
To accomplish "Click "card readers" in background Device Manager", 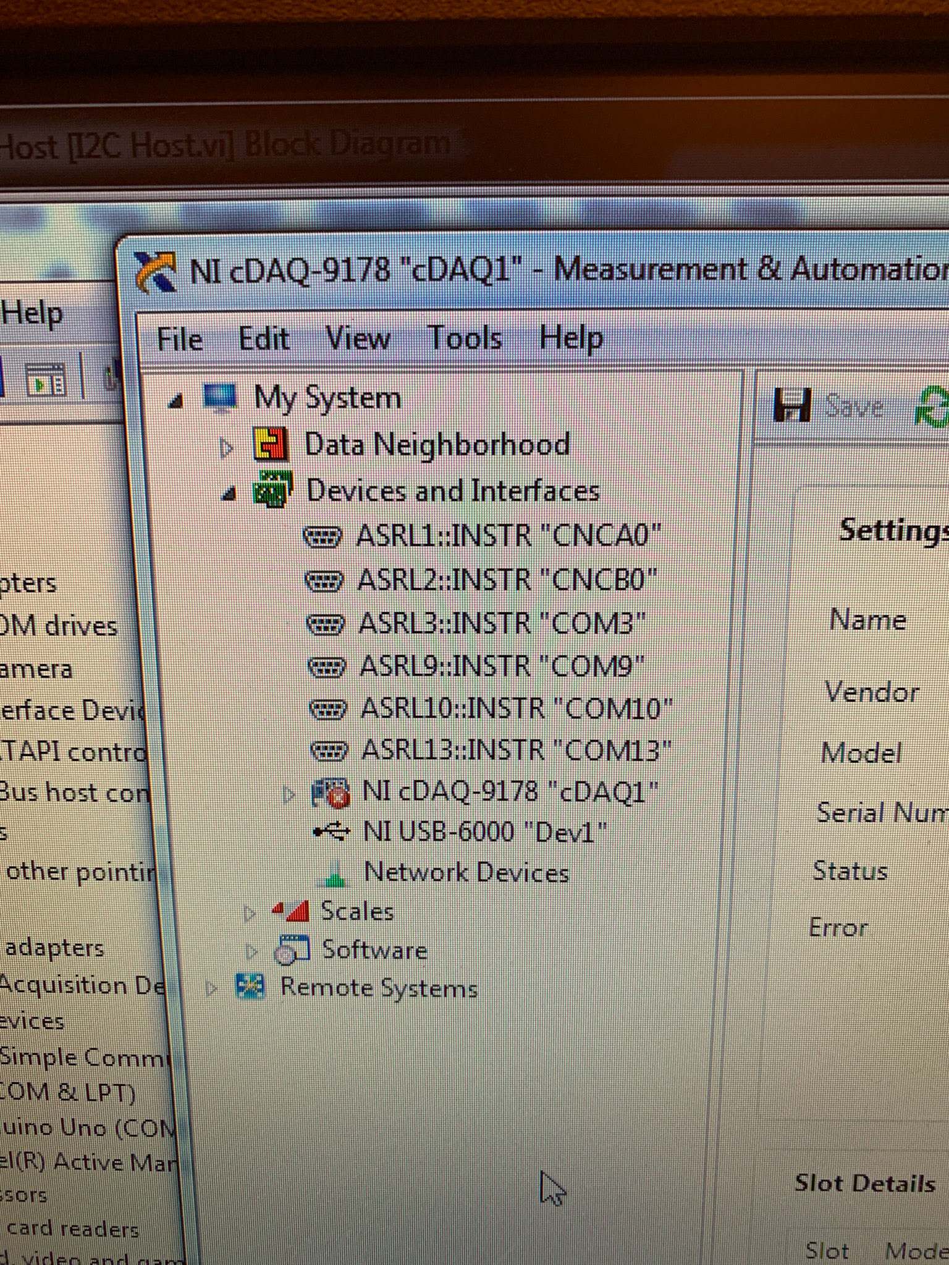I will (72, 1228).
